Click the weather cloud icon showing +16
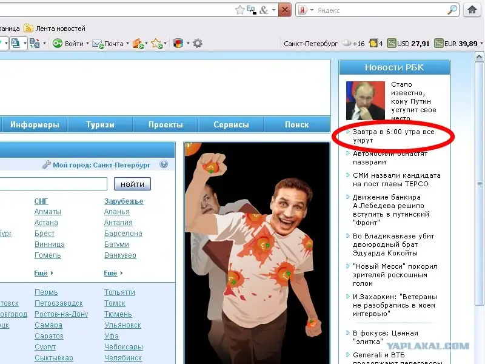485x364 pixels. (347, 43)
